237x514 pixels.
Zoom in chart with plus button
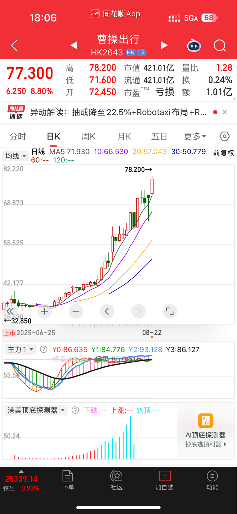pos(44,311)
